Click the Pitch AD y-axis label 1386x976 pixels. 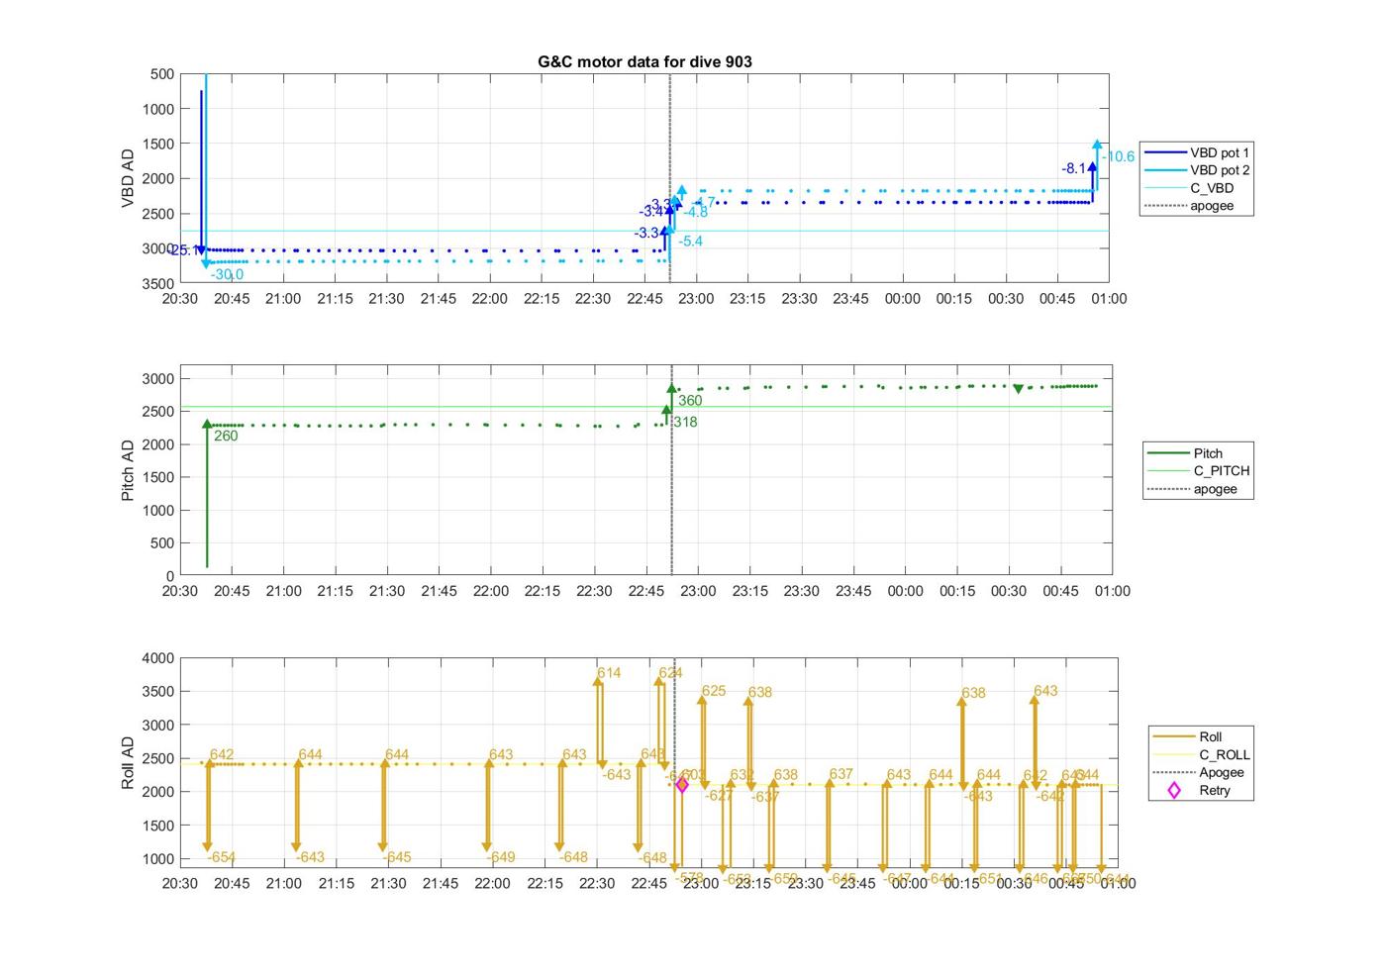(x=128, y=470)
